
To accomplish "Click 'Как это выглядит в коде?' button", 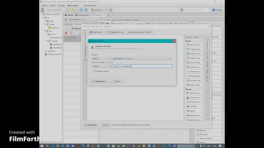I will point(140,32).
